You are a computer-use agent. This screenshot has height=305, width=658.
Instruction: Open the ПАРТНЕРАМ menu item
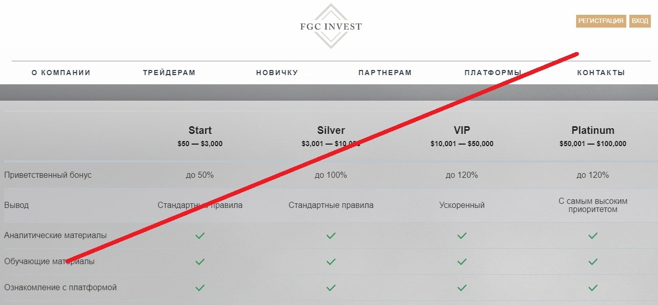385,73
